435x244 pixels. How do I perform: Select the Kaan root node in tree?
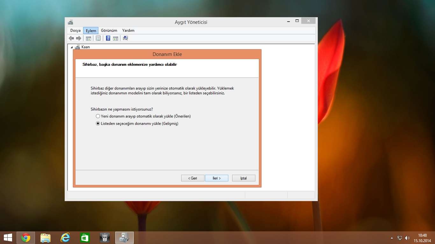pyautogui.click(x=86, y=47)
